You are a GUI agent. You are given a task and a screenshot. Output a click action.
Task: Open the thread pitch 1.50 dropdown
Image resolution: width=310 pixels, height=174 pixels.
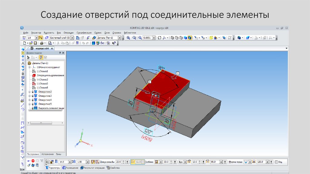87,162
